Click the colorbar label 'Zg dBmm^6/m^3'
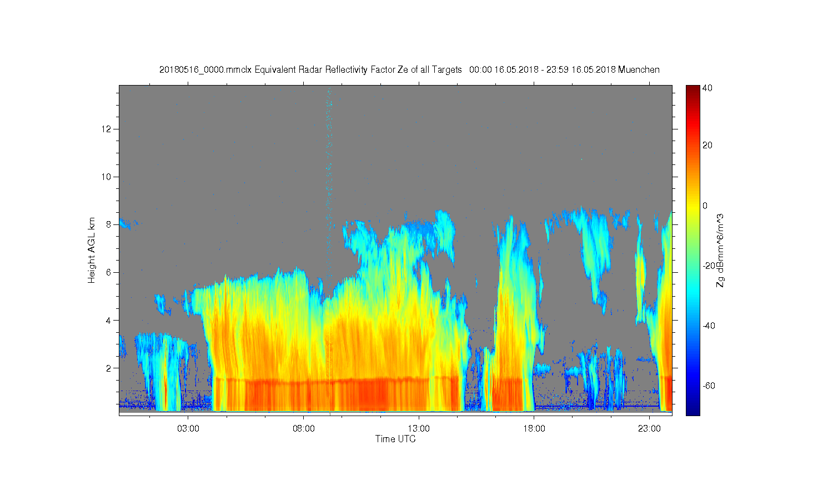Screen dimensions: 833x500 [720, 250]
